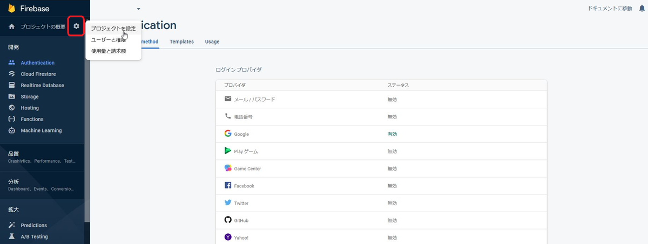Open the project settings gear icon
The width and height of the screenshot is (648, 244).
pos(76,26)
